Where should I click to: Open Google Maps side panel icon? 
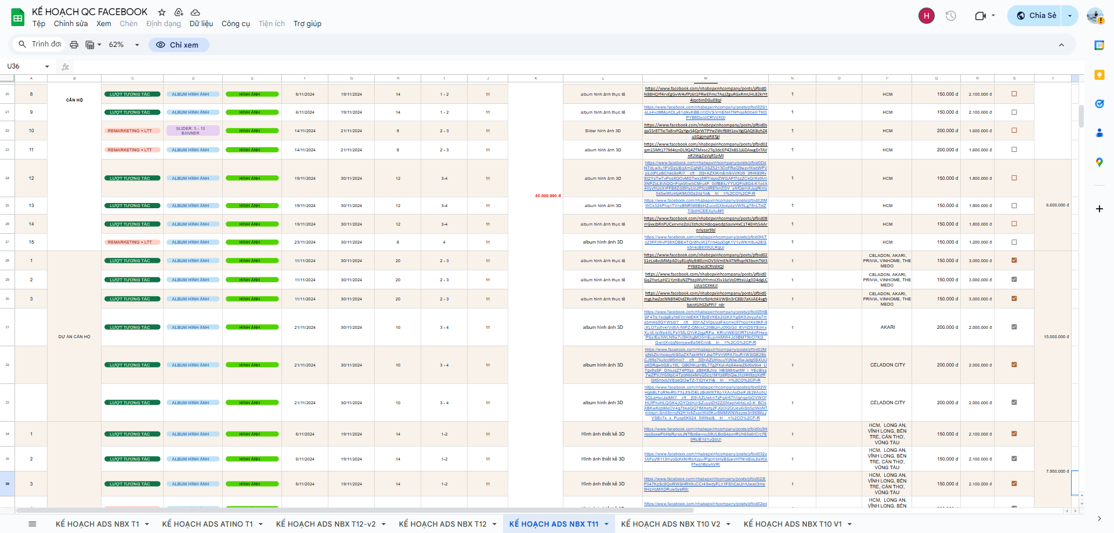tap(1099, 162)
